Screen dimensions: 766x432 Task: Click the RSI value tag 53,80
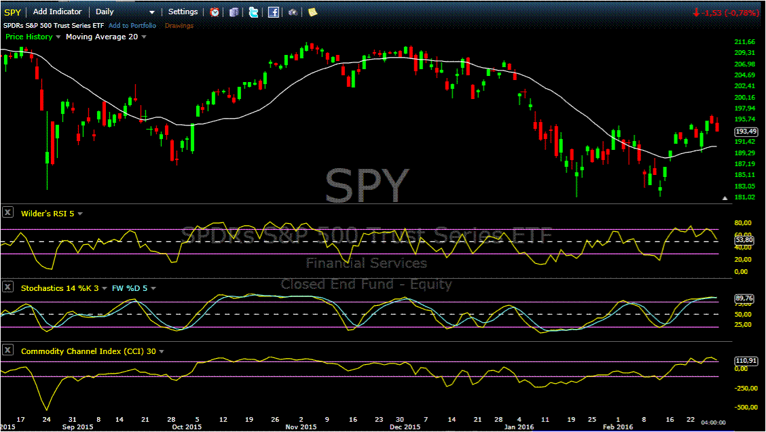[x=744, y=239]
